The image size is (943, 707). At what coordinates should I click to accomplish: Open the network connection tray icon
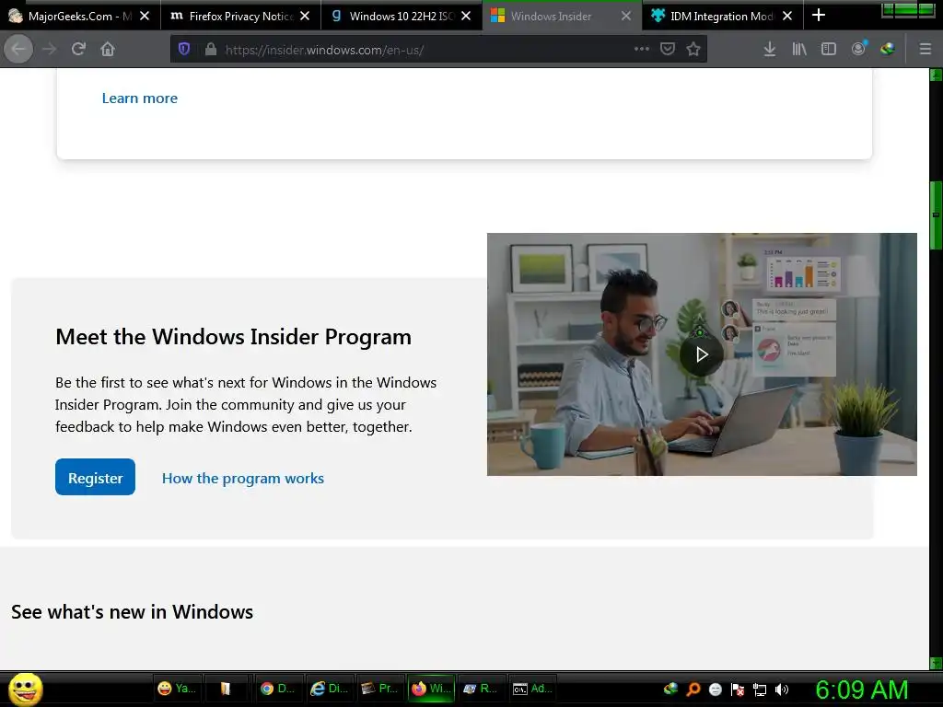[760, 690]
